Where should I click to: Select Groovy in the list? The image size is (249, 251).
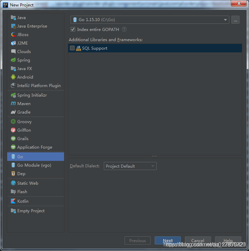36,121
